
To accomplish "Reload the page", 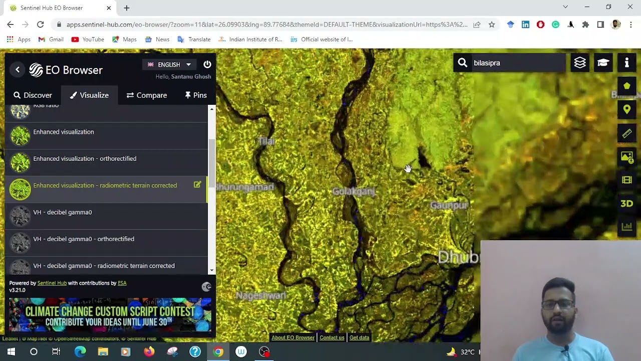I will tap(40, 24).
